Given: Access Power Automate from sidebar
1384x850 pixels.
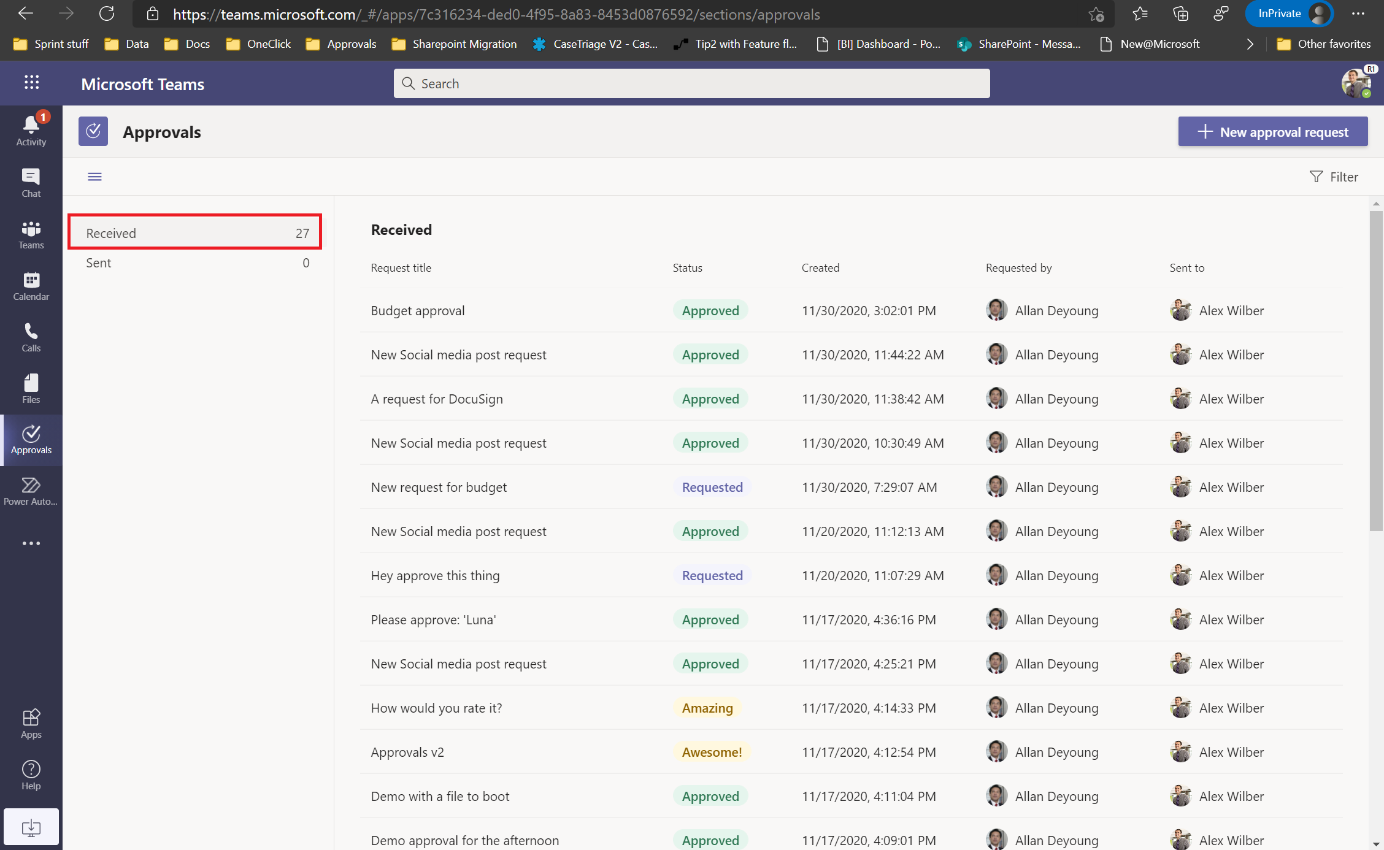Looking at the screenshot, I should 31,491.
